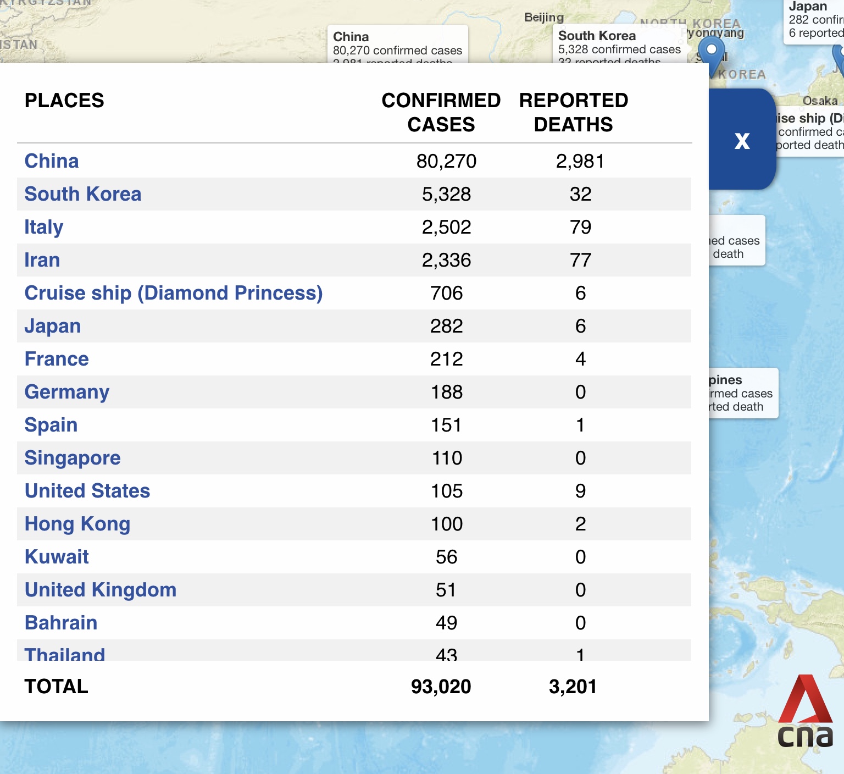Select Cruise ship (Diamond Princess) entry
This screenshot has width=844, height=774.
tap(174, 293)
